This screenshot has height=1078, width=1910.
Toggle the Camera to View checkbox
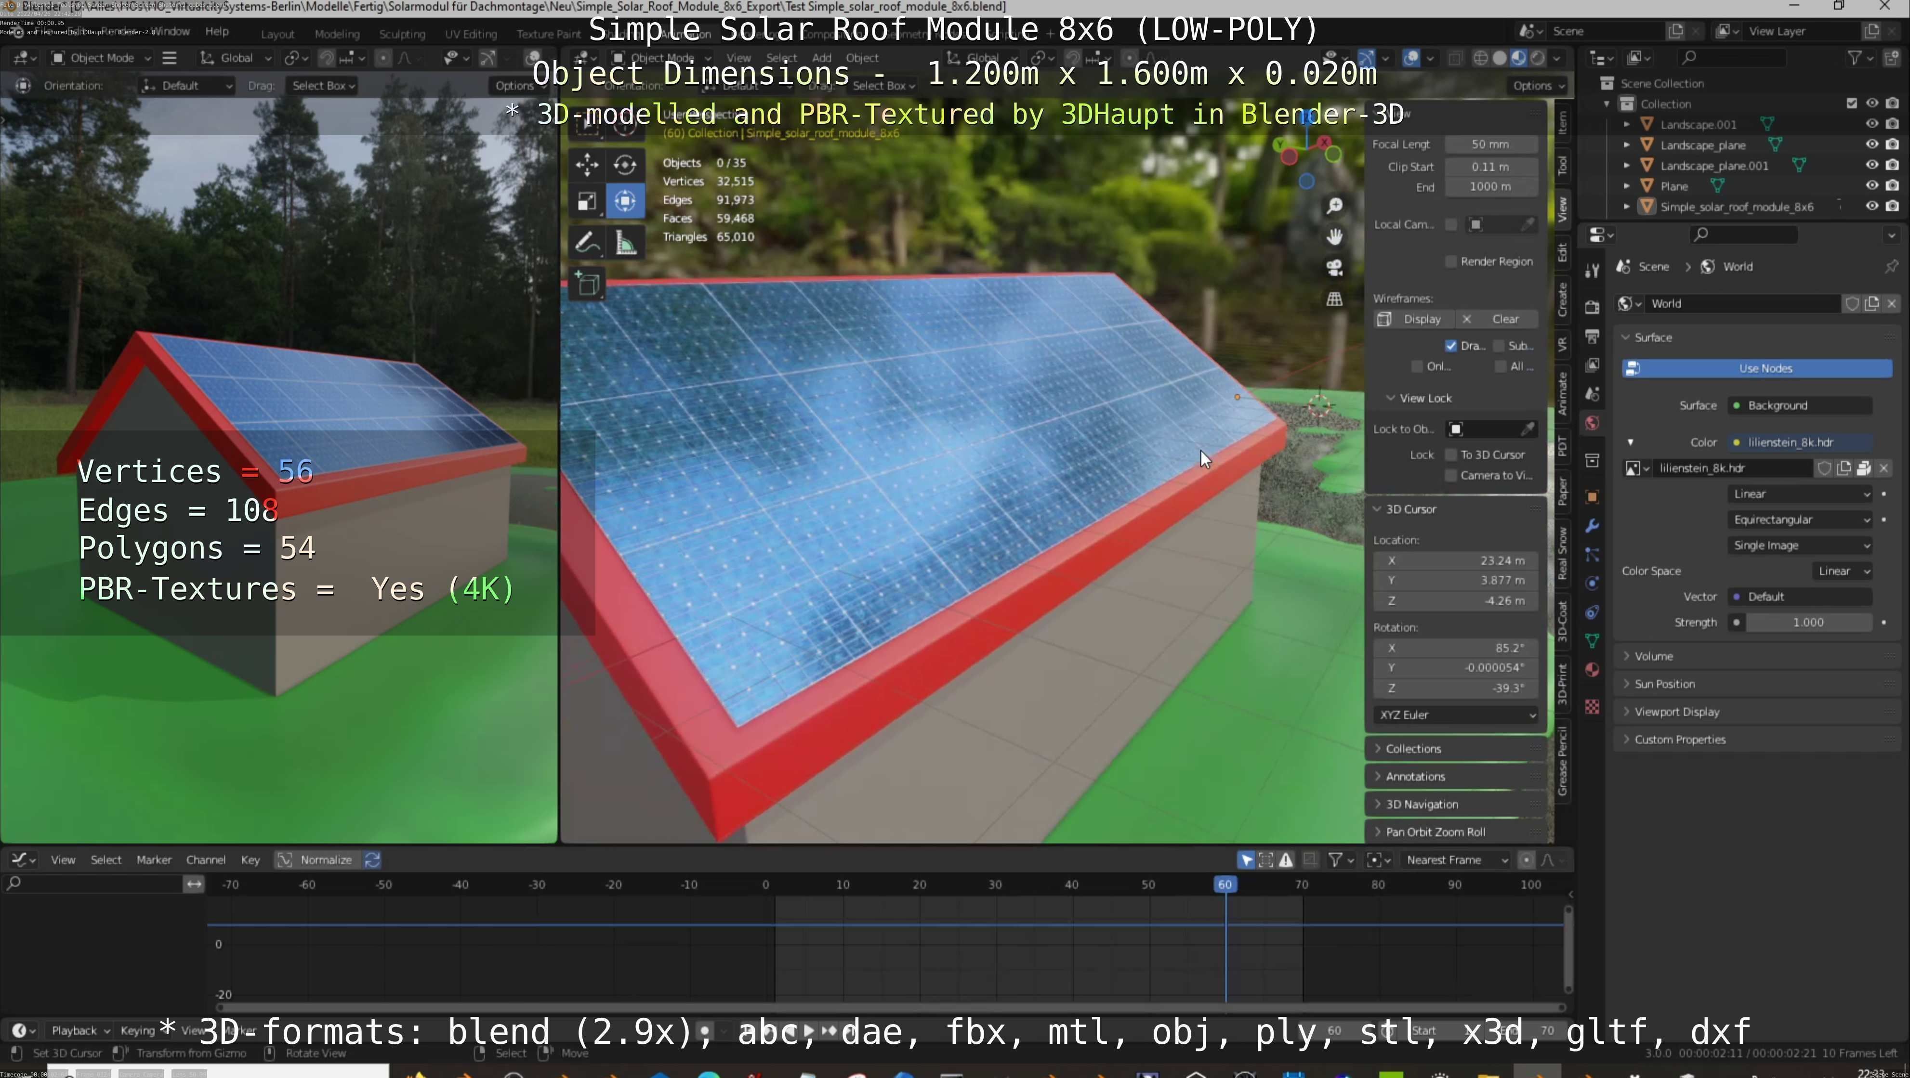pyautogui.click(x=1451, y=475)
